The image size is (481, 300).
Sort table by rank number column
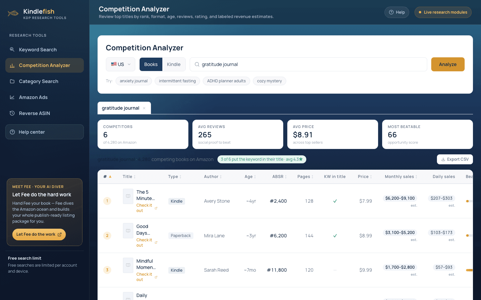coord(107,177)
